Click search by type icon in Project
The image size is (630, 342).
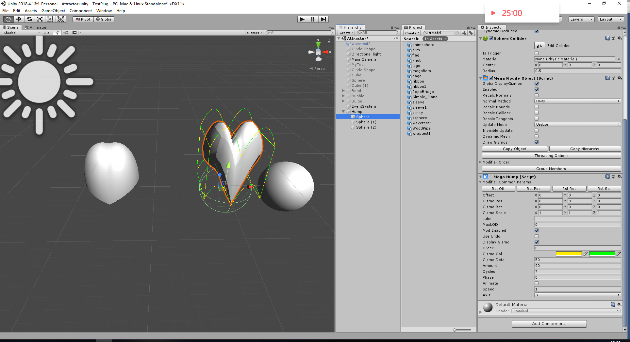click(464, 33)
